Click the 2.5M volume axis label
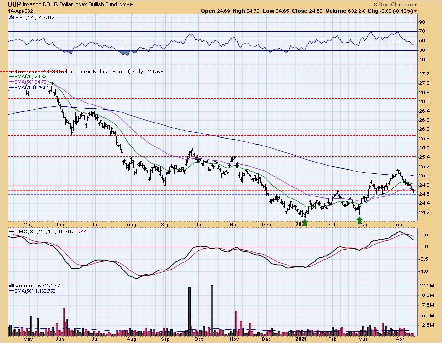Image resolution: width=442 pixels, height=343 pixels. [x=428, y=325]
